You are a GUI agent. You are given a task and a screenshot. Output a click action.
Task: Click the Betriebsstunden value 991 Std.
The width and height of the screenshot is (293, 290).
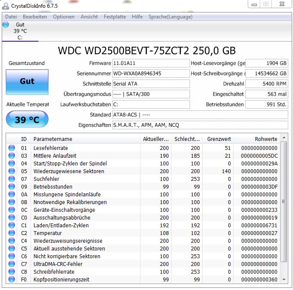(267, 104)
